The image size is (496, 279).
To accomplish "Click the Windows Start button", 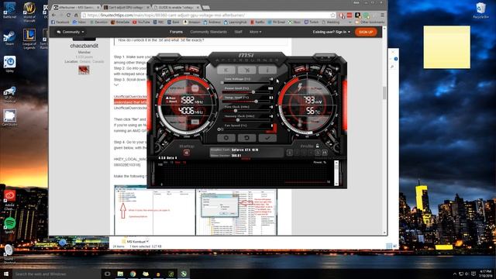I will (x=6, y=274).
